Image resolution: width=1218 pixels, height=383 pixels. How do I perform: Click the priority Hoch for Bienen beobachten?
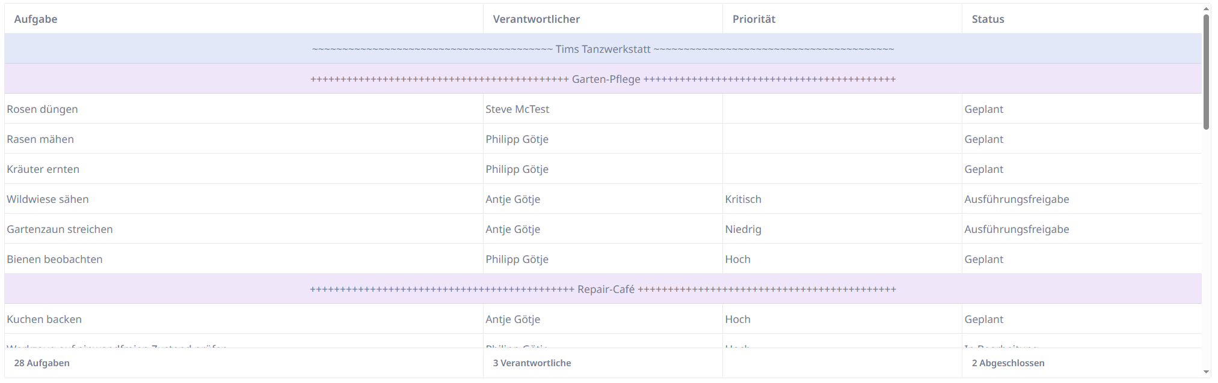739,259
